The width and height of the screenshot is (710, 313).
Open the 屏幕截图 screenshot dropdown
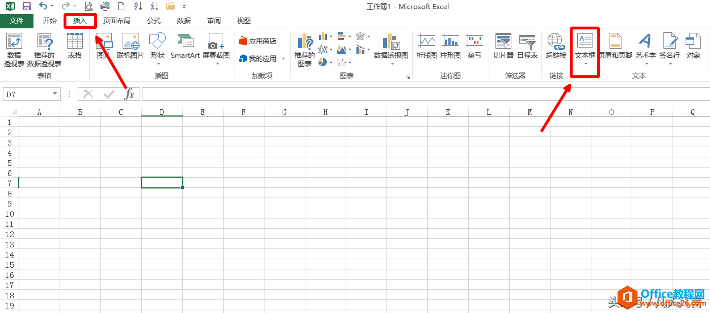(x=216, y=49)
